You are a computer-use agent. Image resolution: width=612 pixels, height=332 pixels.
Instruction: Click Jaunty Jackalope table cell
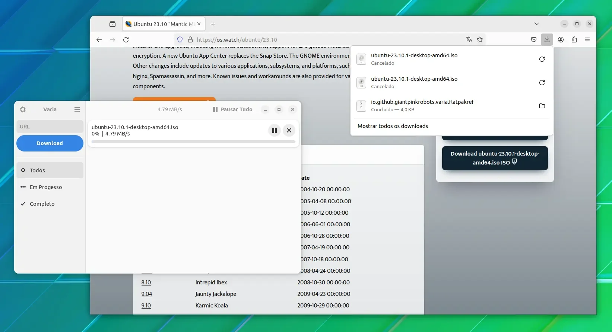(x=216, y=294)
